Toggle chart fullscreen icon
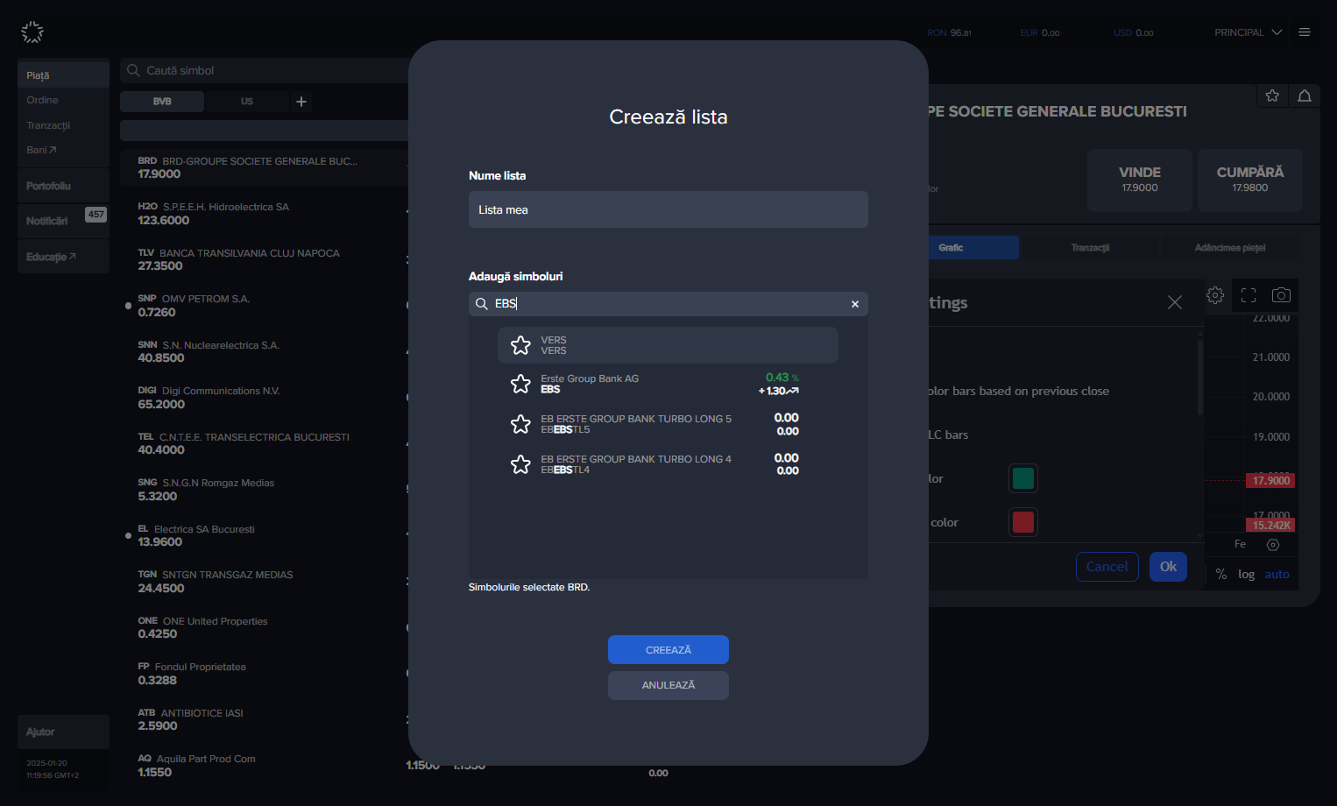The width and height of the screenshot is (1337, 806). 1249,295
